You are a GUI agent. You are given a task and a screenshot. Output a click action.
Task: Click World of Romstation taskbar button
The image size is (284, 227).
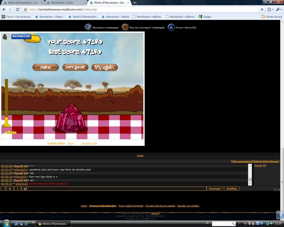coord(53,224)
